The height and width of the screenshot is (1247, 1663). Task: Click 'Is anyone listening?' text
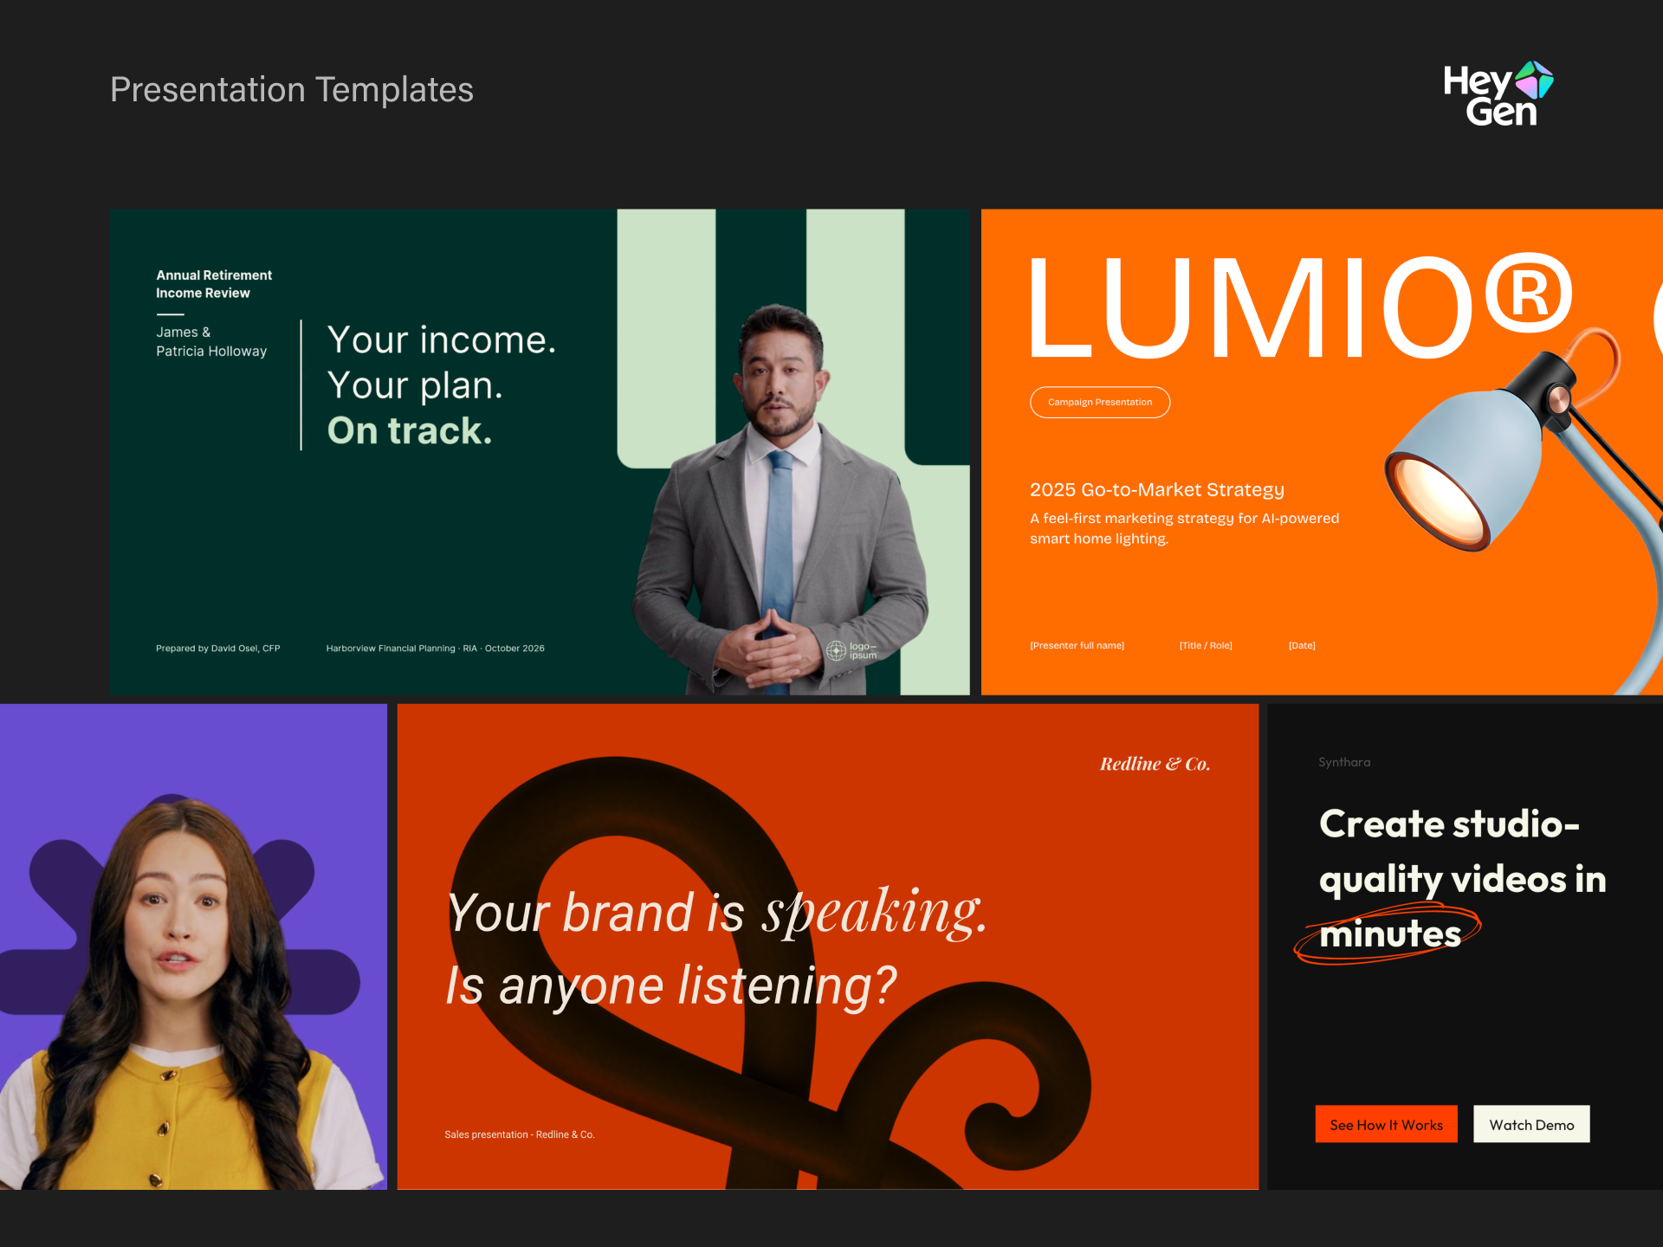tap(671, 985)
